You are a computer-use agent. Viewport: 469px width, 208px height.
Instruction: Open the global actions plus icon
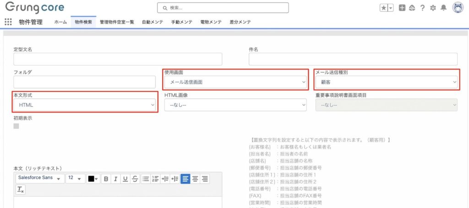402,8
